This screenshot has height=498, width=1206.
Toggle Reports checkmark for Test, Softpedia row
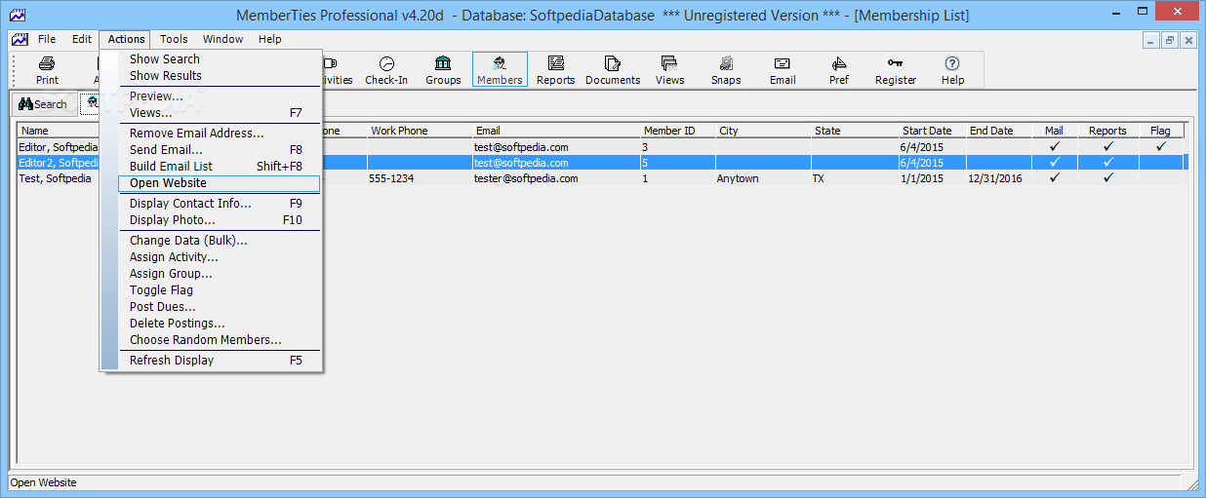click(x=1107, y=178)
